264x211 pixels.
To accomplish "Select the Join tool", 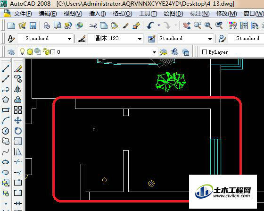I will pyautogui.click(x=18, y=203).
